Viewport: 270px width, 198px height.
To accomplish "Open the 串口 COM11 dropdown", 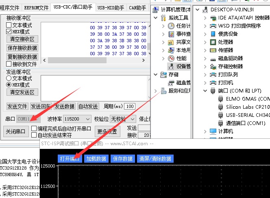I will point(28,119).
